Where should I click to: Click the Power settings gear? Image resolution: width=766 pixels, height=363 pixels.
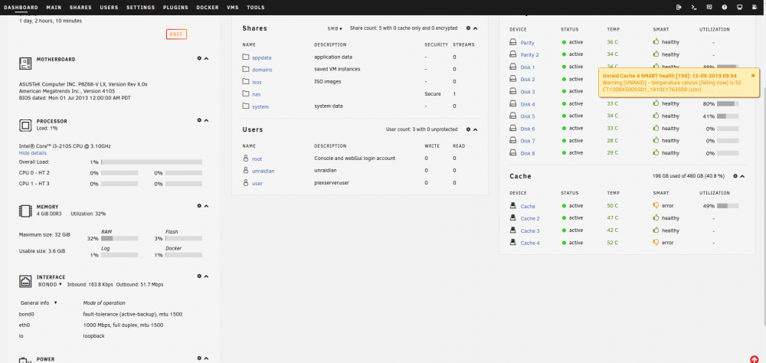(x=199, y=358)
